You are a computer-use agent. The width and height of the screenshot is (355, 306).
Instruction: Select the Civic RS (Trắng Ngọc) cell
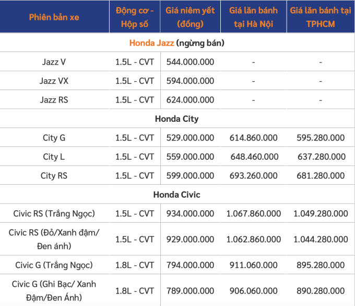(x=54, y=213)
